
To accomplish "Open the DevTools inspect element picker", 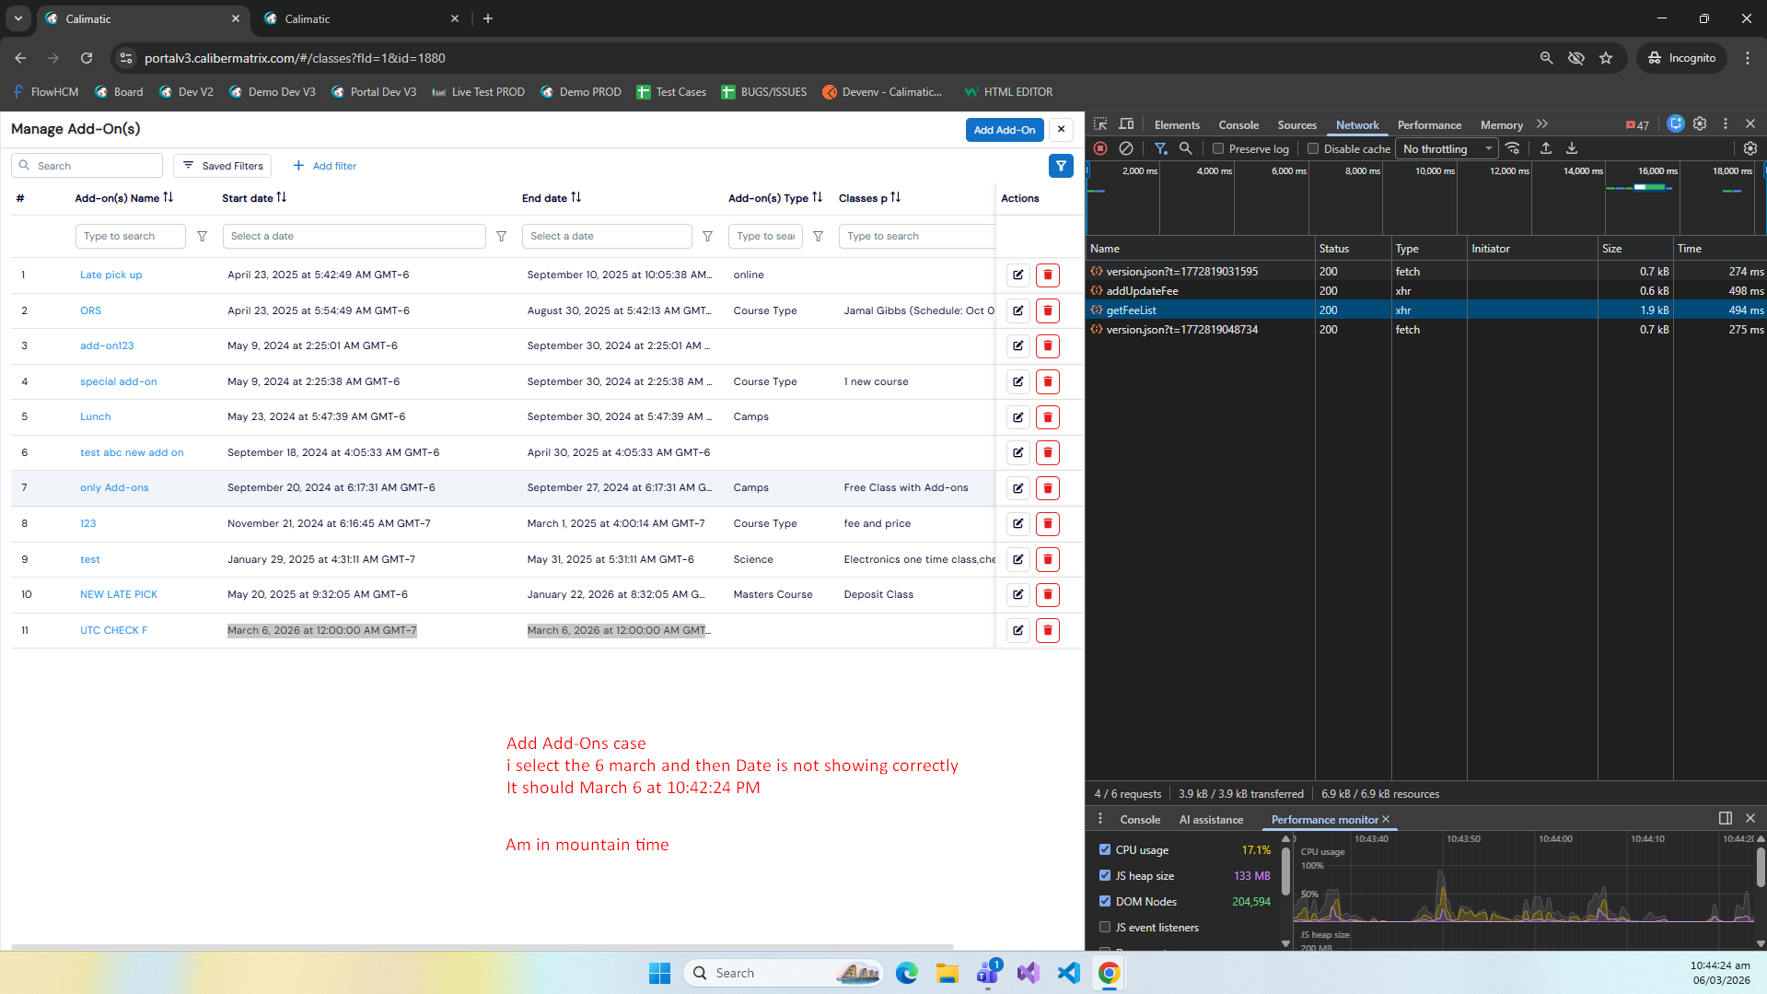I will [x=1100, y=124].
